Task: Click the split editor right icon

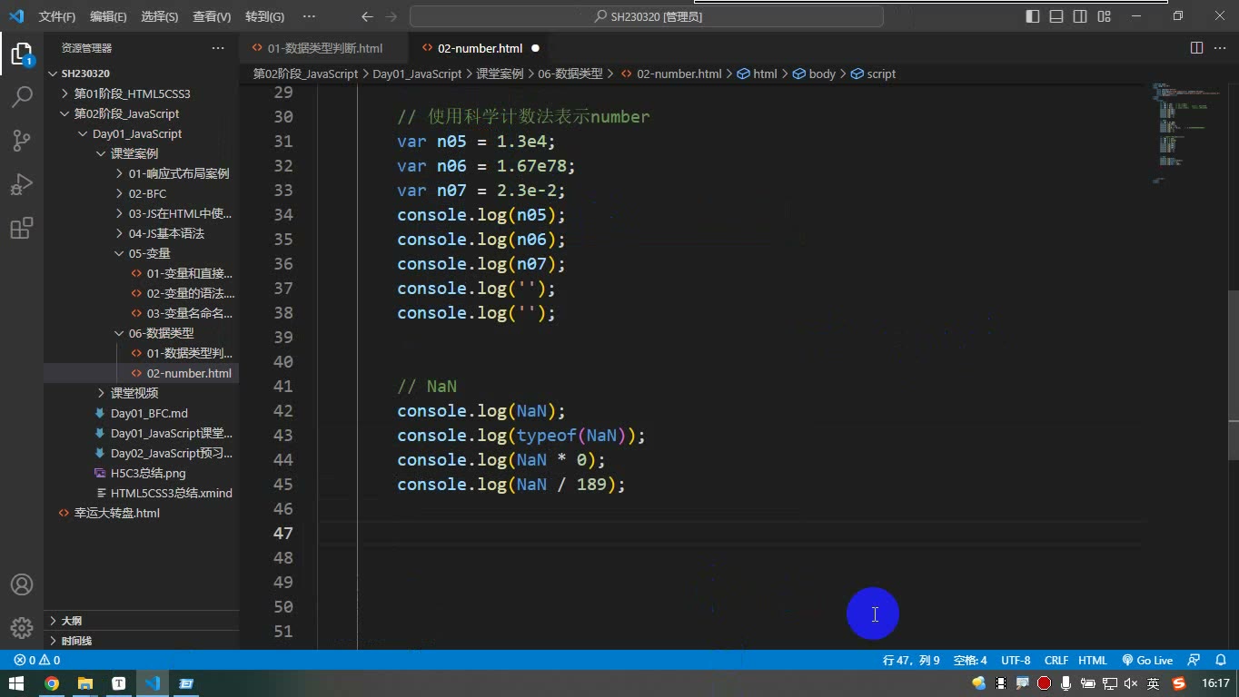Action: pos(1196,48)
